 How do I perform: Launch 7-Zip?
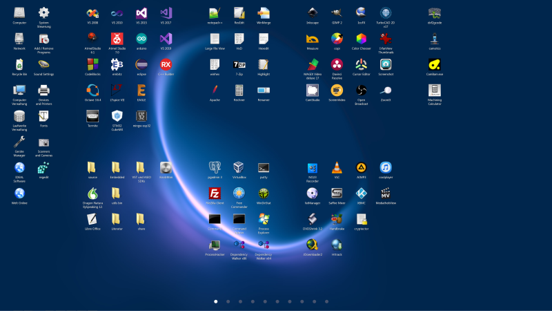coord(239,65)
